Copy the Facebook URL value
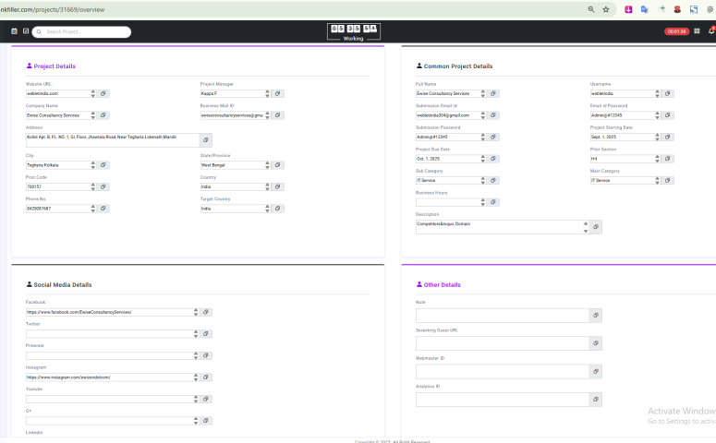The image size is (716, 443). tap(206, 312)
